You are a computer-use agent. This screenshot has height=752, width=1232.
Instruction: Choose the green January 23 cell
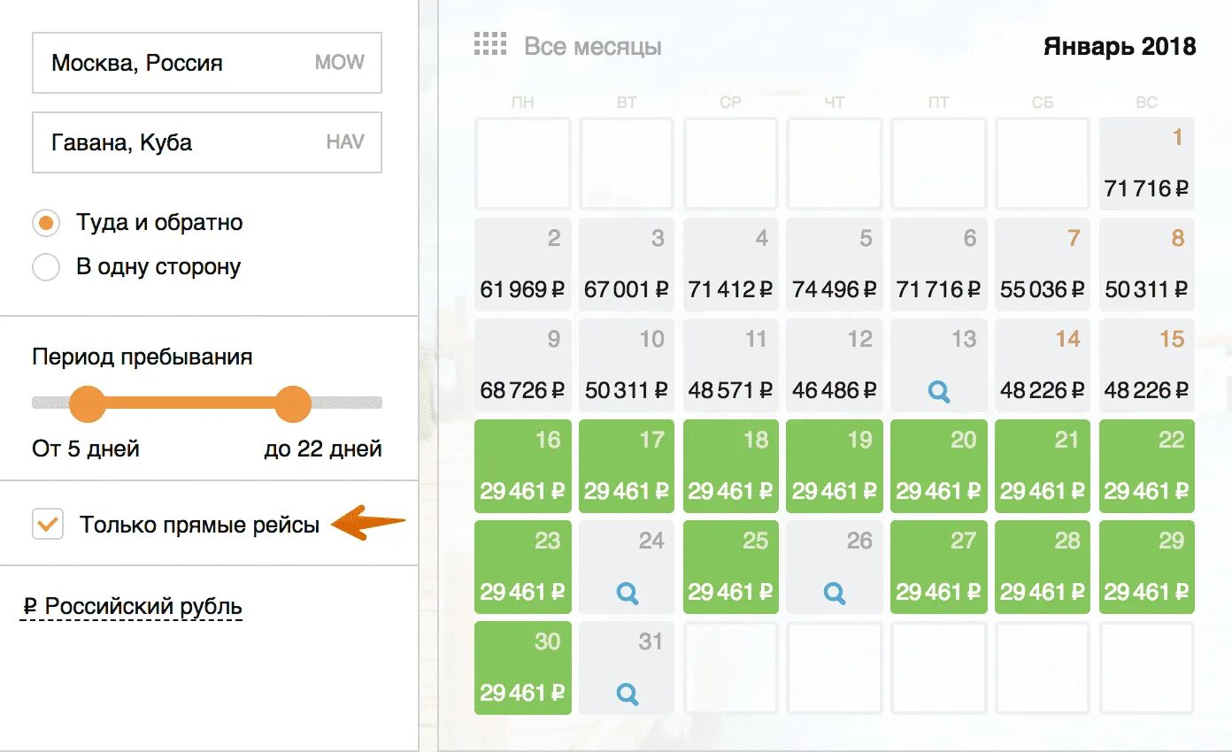(x=523, y=567)
